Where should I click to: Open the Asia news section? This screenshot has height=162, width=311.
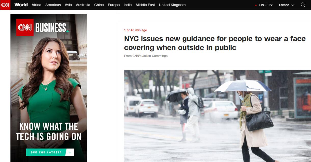[68, 5]
